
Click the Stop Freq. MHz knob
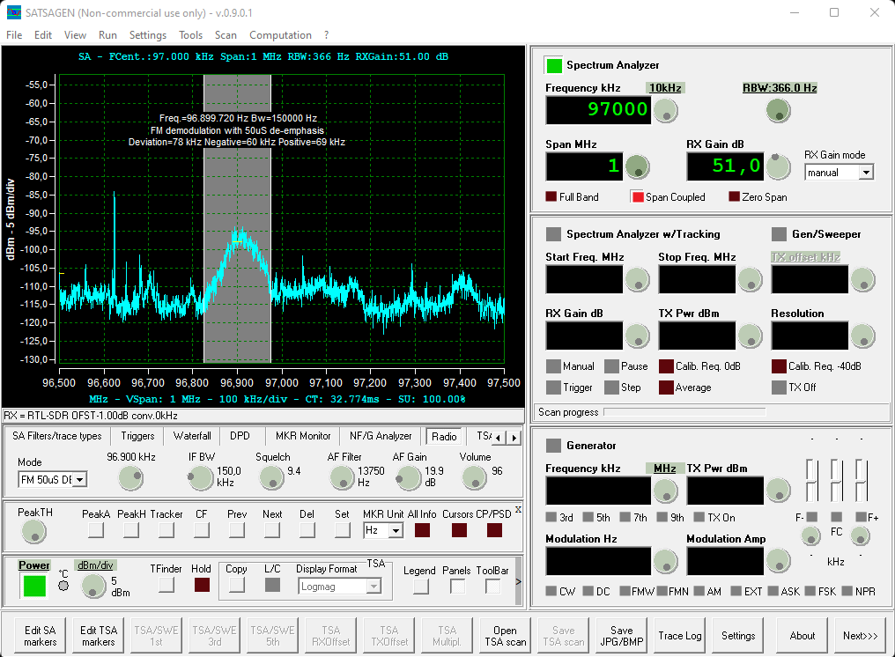pos(750,280)
